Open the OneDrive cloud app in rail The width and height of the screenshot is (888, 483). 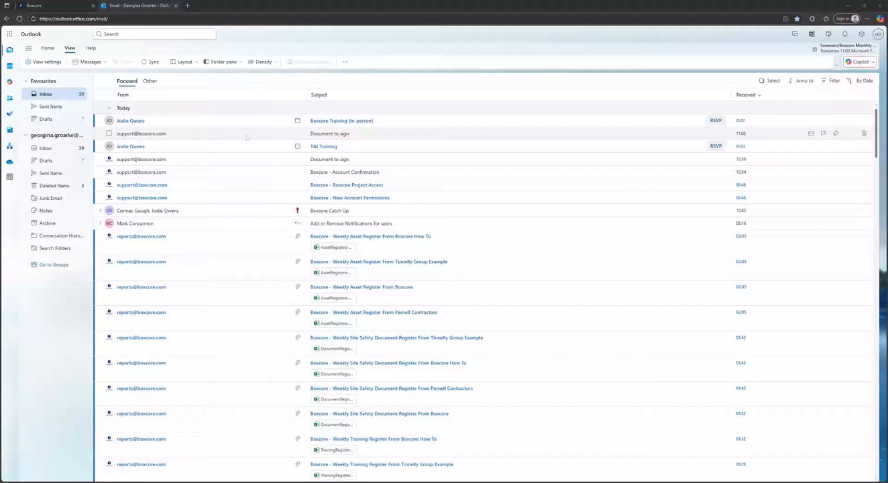click(9, 162)
